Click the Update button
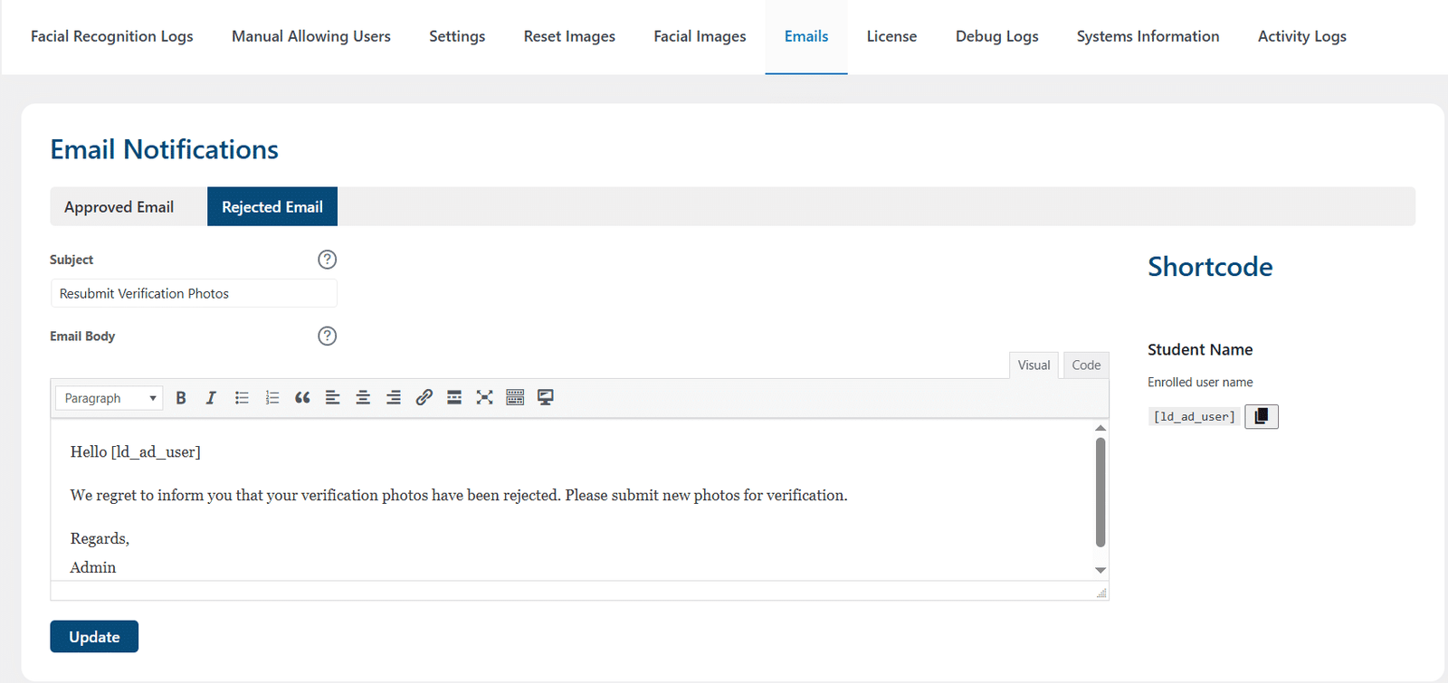Screen dimensions: 1448x683 (94, 637)
